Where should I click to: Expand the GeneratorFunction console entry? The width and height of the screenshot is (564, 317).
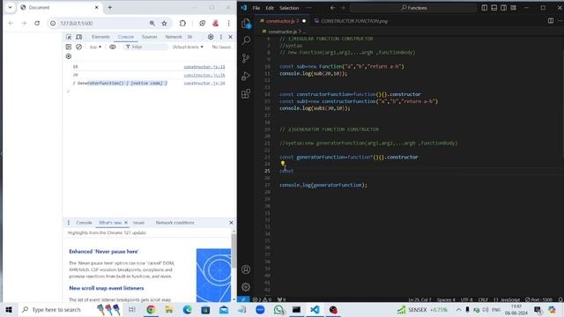(x=74, y=84)
